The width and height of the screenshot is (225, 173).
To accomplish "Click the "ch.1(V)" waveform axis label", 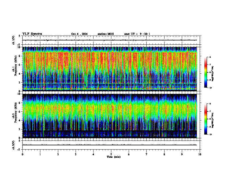I will [14, 40].
